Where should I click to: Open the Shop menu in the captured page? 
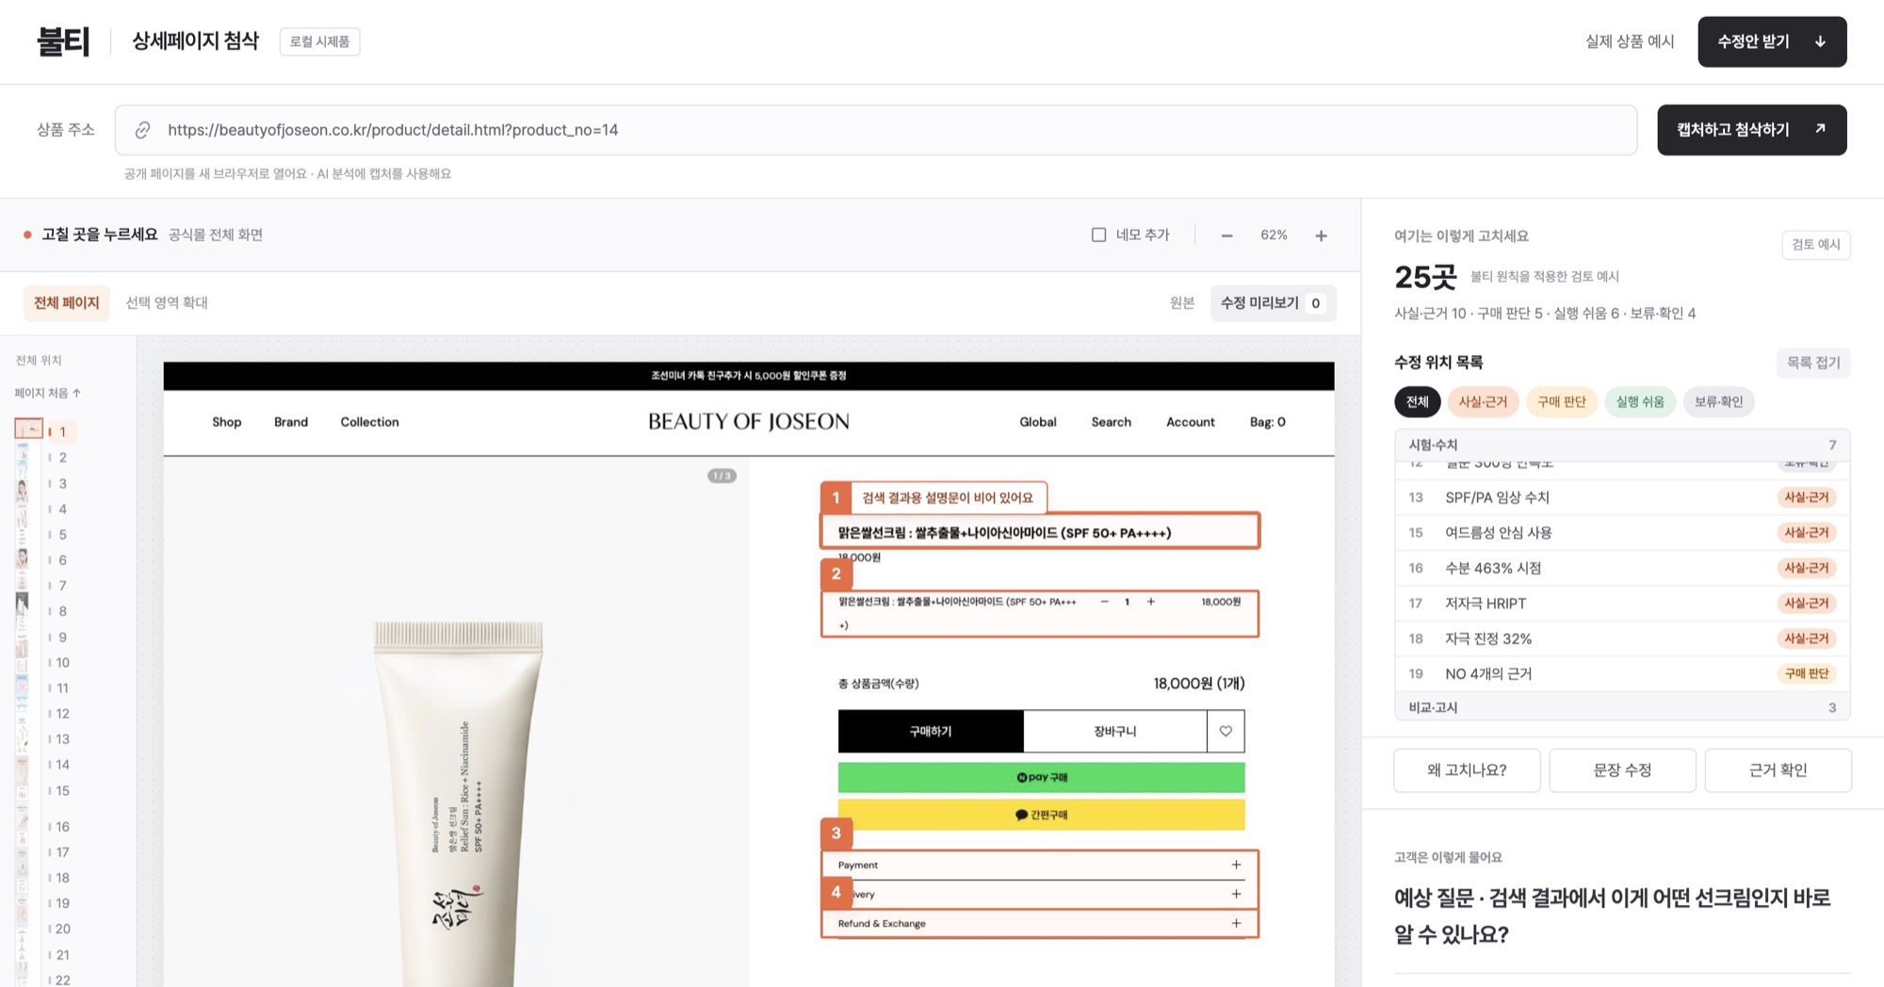[227, 422]
